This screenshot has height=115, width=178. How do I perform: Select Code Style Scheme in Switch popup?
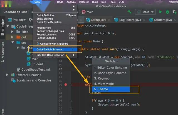pos(111,73)
